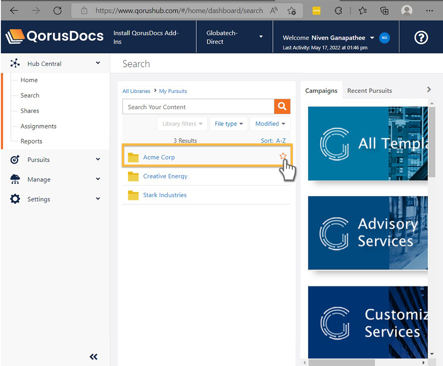Expand the Pursuits section chevron

point(98,159)
